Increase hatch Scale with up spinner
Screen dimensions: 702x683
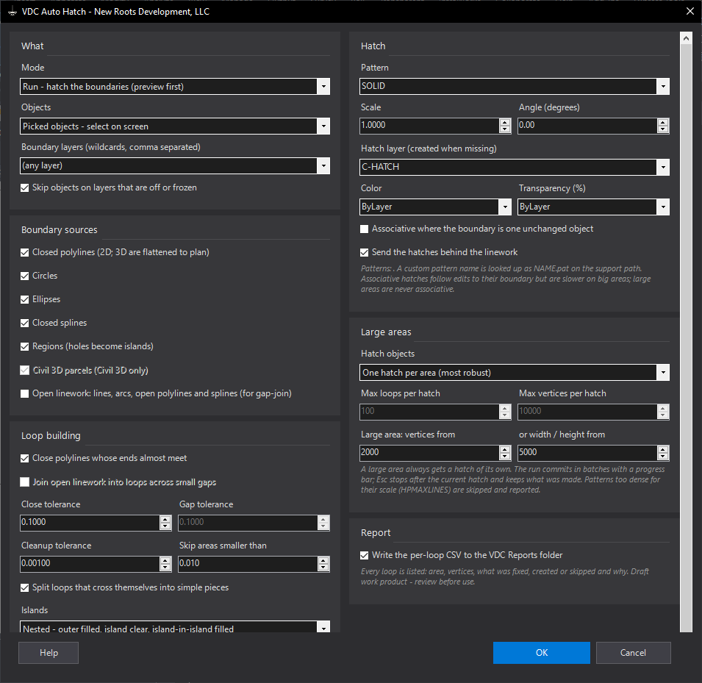pos(505,122)
